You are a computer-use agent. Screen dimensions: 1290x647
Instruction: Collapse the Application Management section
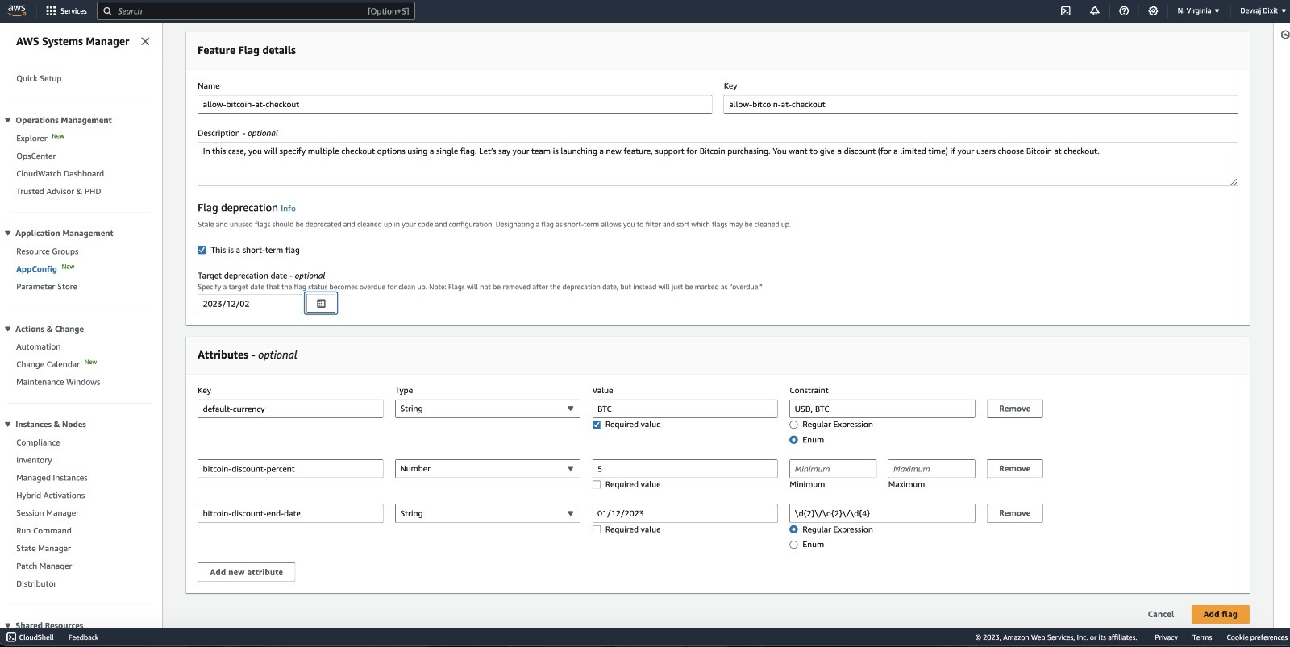click(x=8, y=234)
